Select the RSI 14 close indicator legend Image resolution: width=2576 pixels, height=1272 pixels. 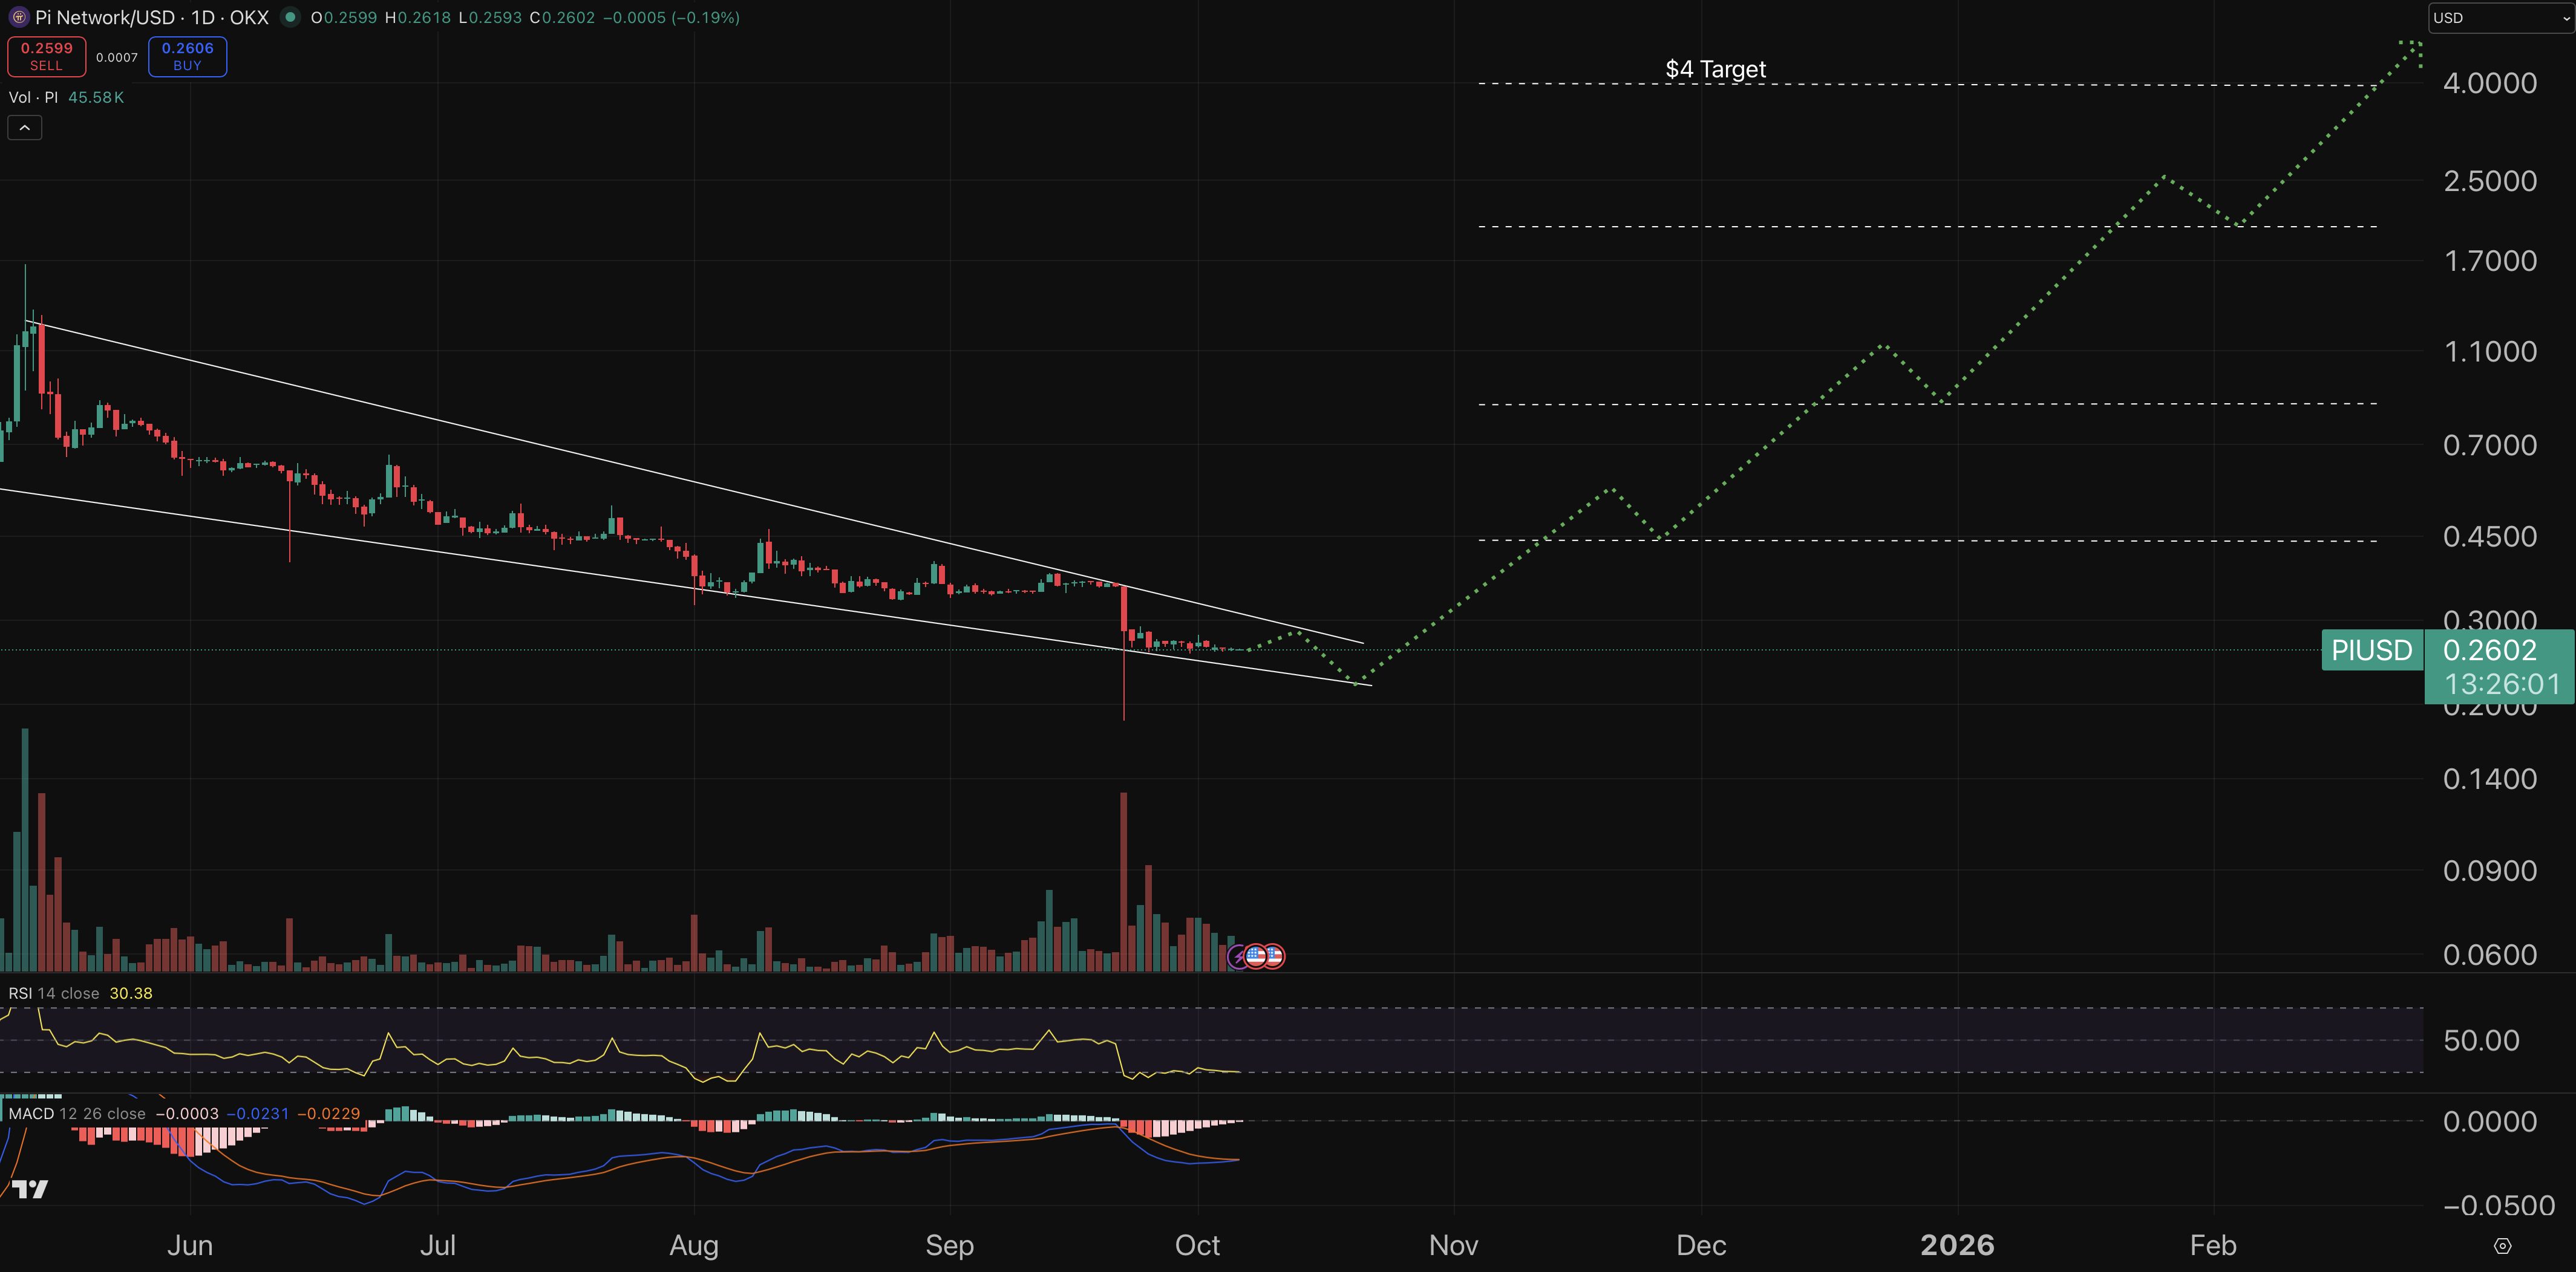53,993
